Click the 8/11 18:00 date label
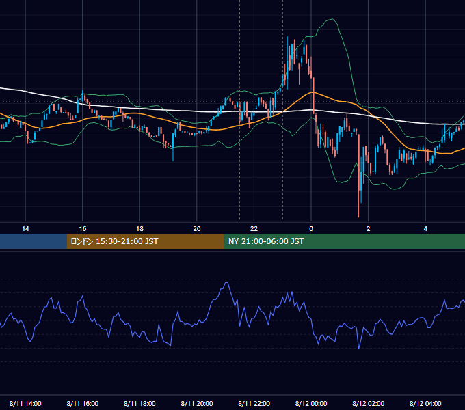Viewport: 465px width, 410px height. [x=139, y=403]
